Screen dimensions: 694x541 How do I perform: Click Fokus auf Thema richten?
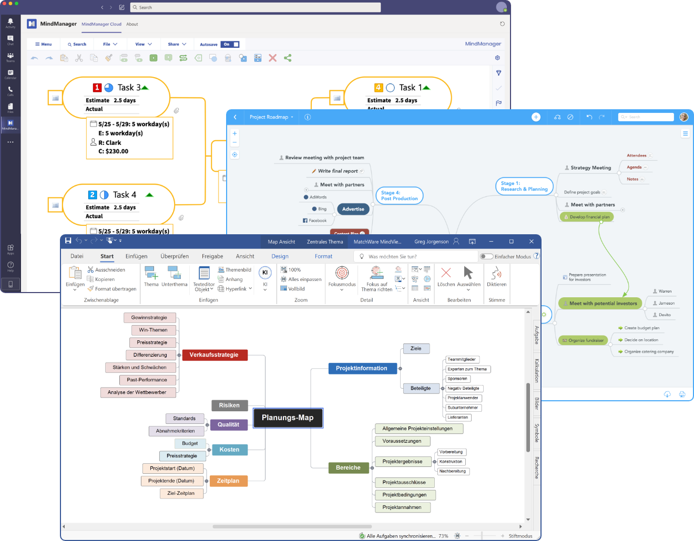[376, 278]
